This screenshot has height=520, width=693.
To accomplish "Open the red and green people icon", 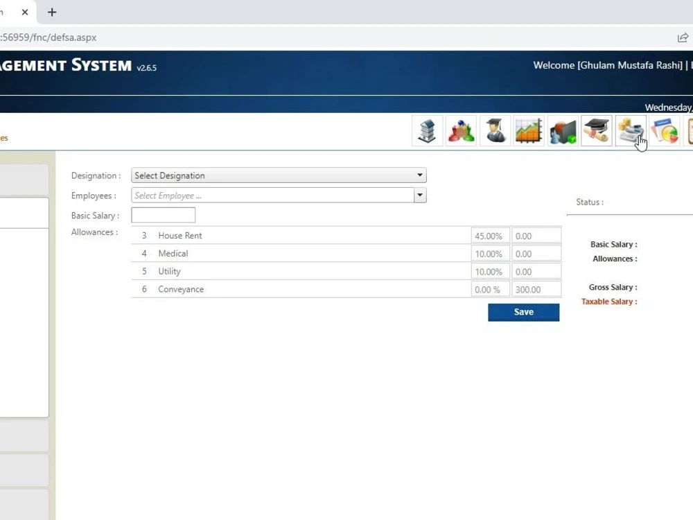I will (461, 131).
